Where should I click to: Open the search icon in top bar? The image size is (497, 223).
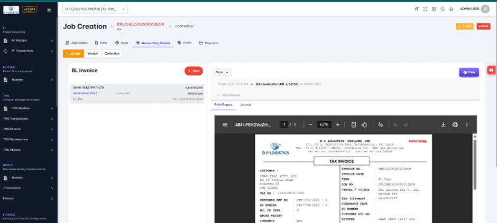click(x=443, y=9)
